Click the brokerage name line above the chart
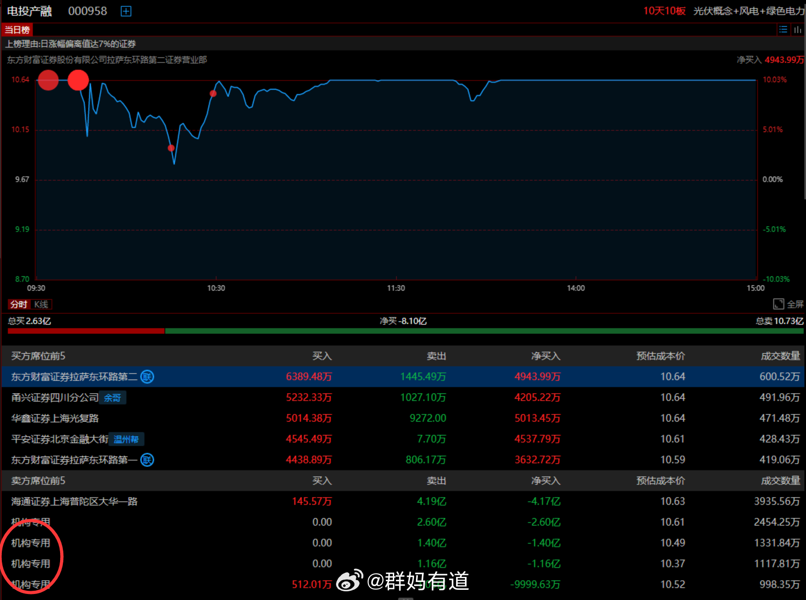Screen dimensions: 806x600 [x=107, y=60]
